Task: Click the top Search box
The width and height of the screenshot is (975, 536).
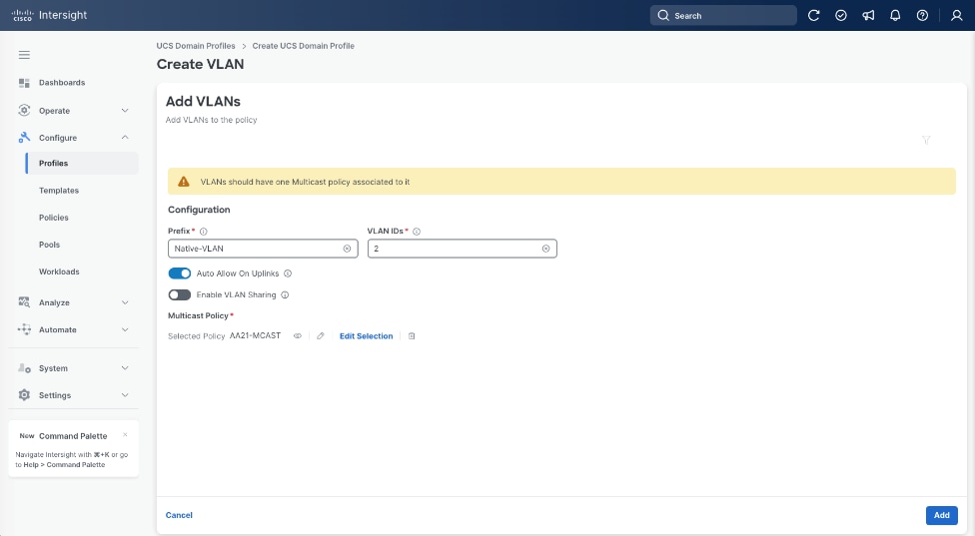Action: tap(723, 16)
